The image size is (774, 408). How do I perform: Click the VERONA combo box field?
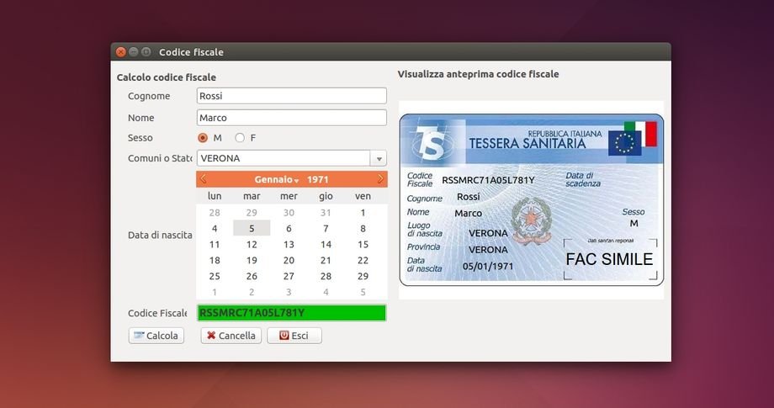pyautogui.click(x=284, y=158)
